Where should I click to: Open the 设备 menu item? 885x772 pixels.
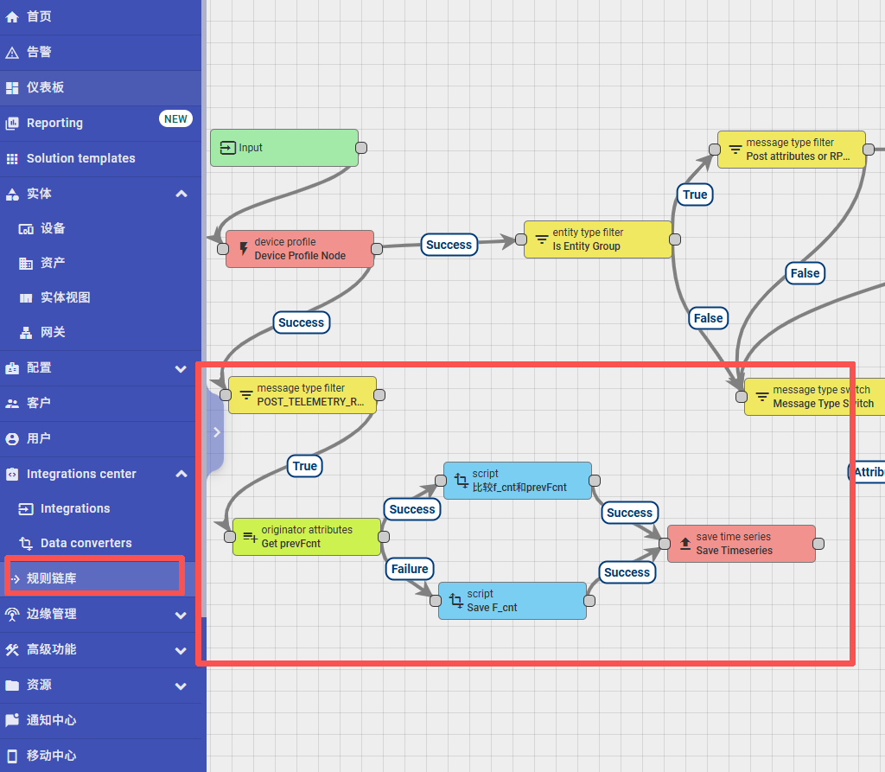pos(53,228)
